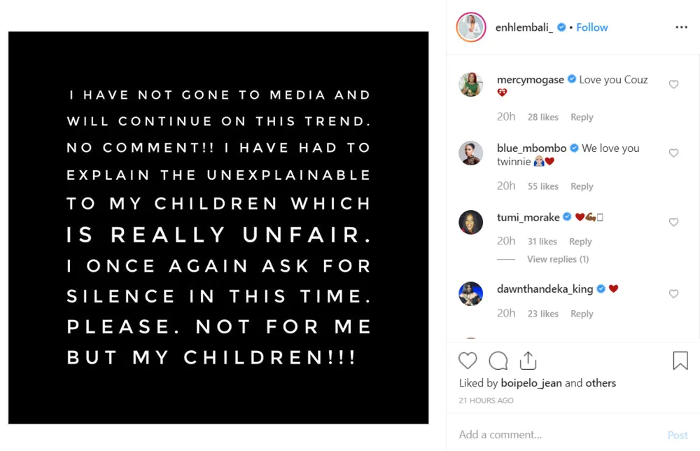View the 55 likes on blue_mbombo's comment
700x451 pixels.
pos(543,186)
